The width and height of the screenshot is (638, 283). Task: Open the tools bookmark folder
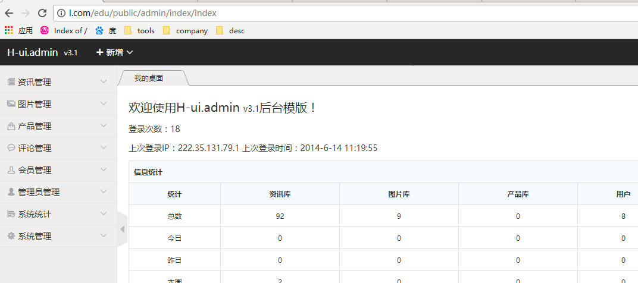click(x=140, y=30)
